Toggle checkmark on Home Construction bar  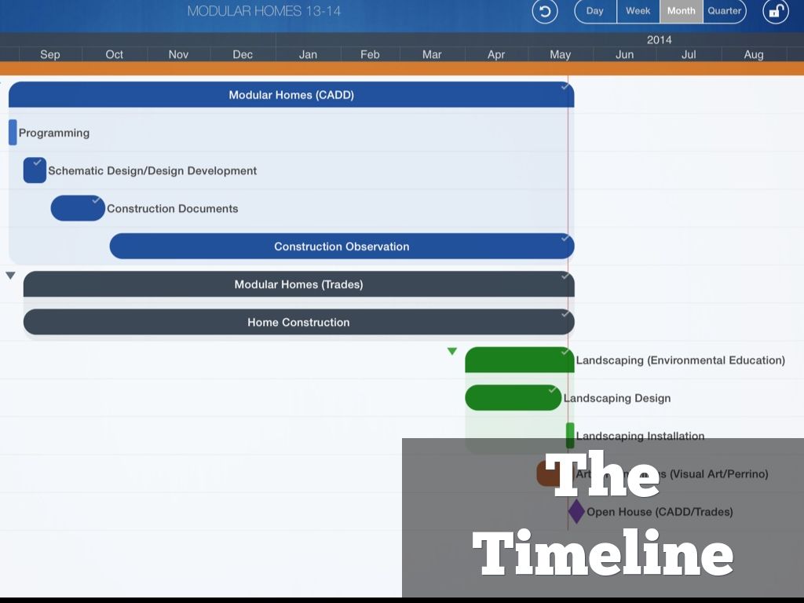pyautogui.click(x=565, y=314)
